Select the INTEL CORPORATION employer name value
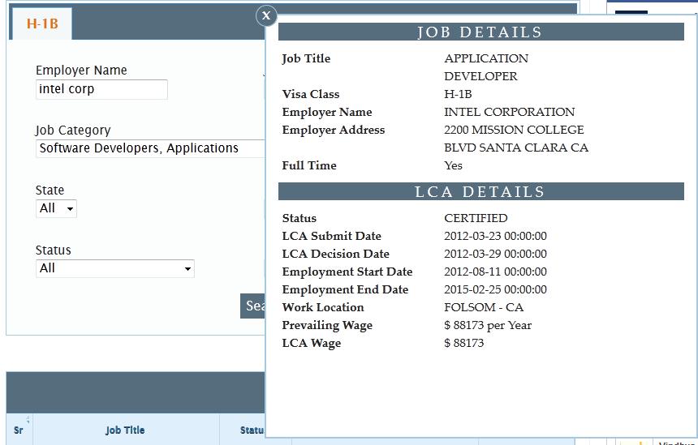 509,112
